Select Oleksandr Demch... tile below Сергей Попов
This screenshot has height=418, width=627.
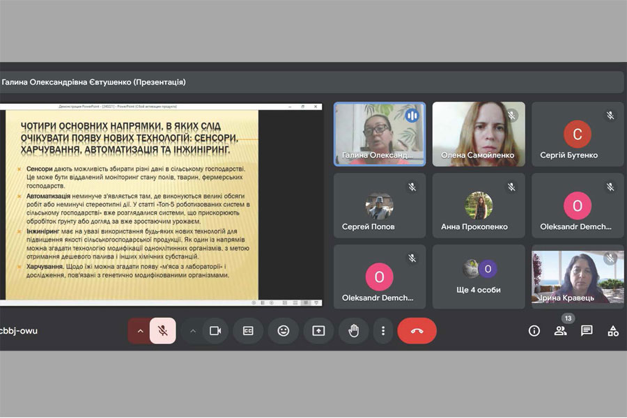380,277
